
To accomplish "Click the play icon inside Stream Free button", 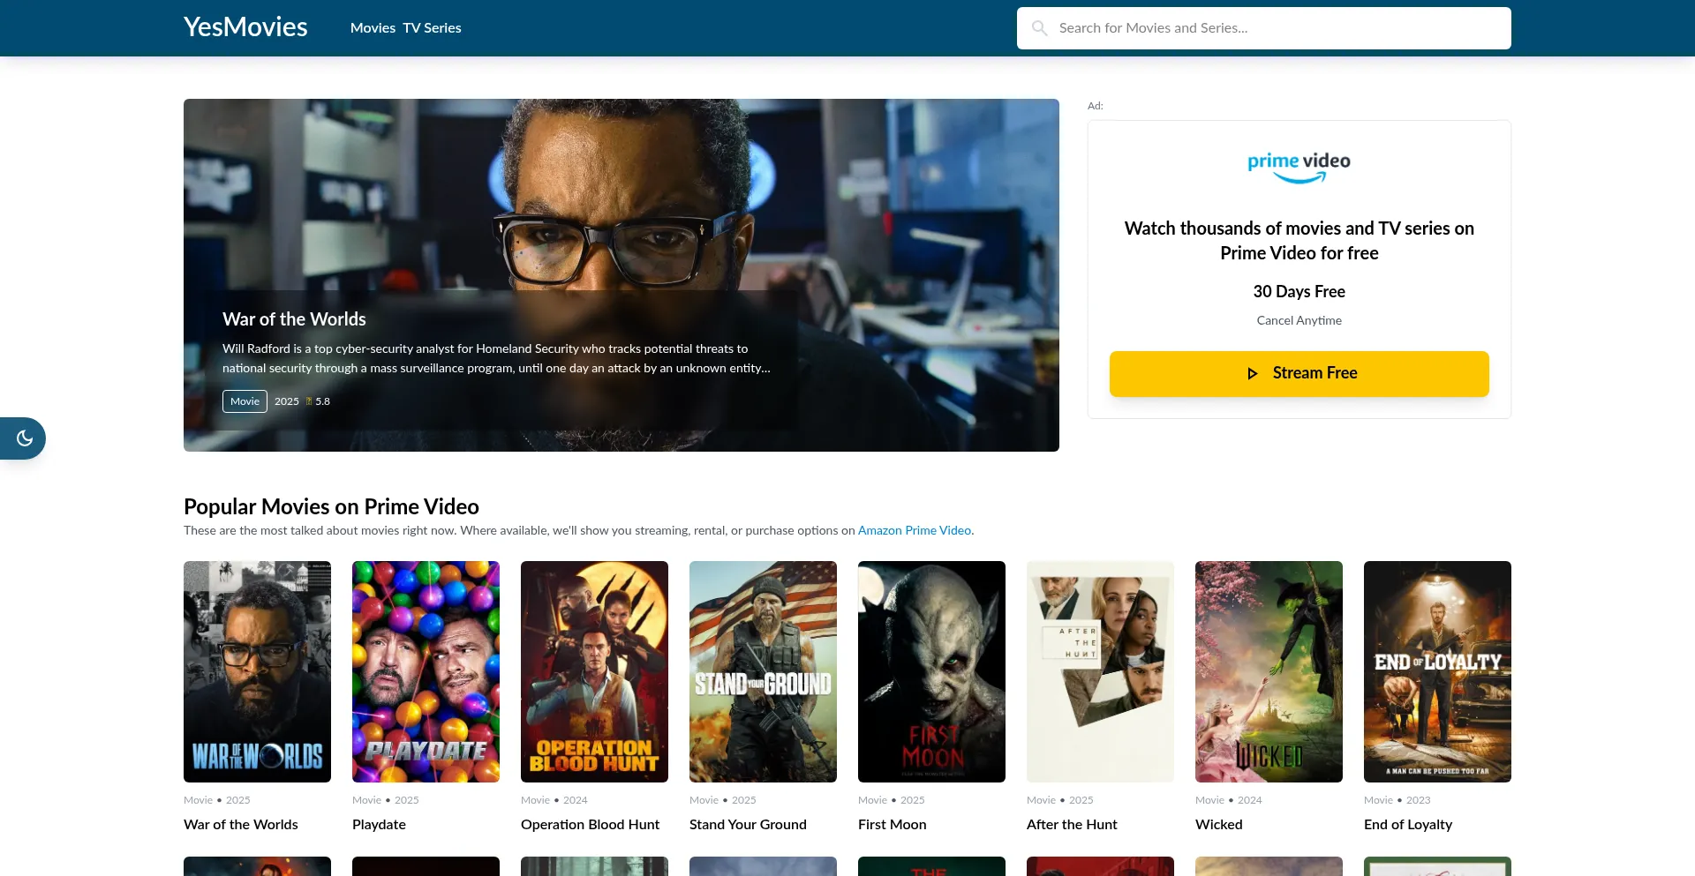I will (x=1253, y=373).
